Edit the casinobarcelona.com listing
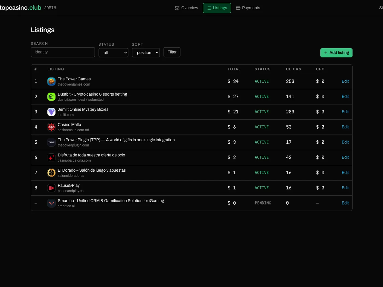 tap(345, 157)
